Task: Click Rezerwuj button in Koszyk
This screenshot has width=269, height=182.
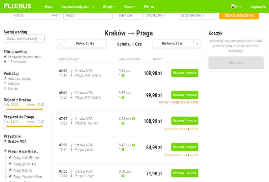Action: [236, 63]
